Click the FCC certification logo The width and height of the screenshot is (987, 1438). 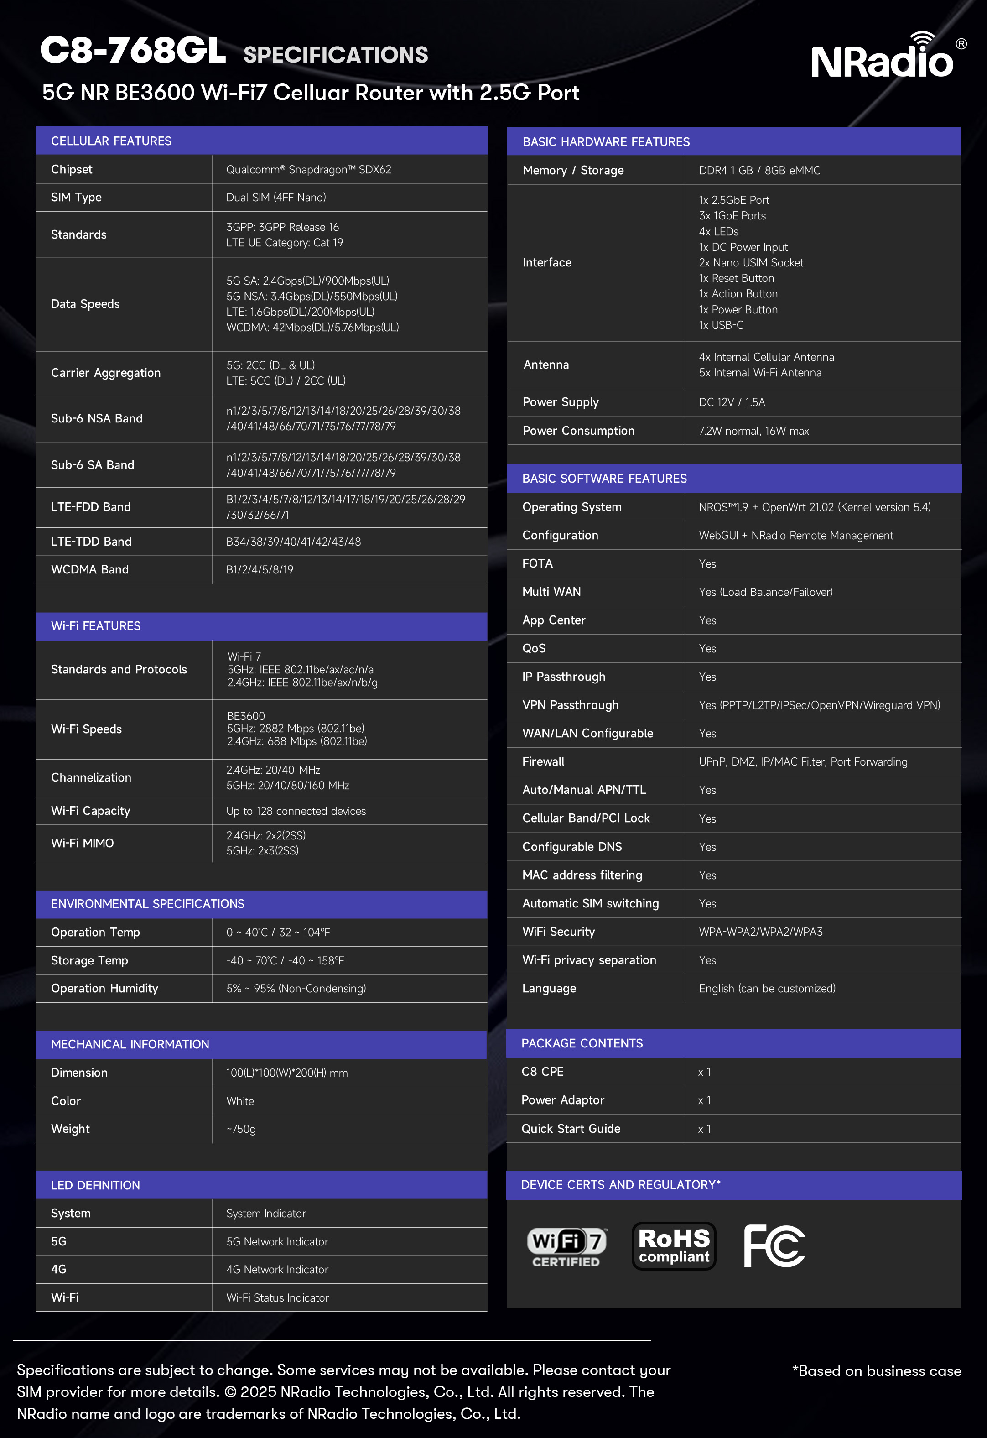[774, 1245]
